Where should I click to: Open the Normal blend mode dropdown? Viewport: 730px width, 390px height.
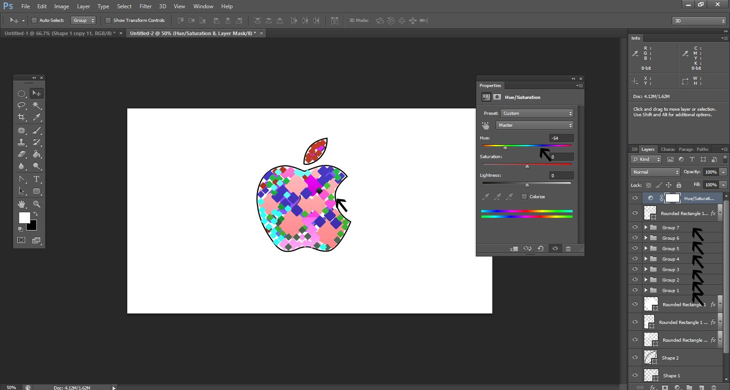(x=656, y=172)
